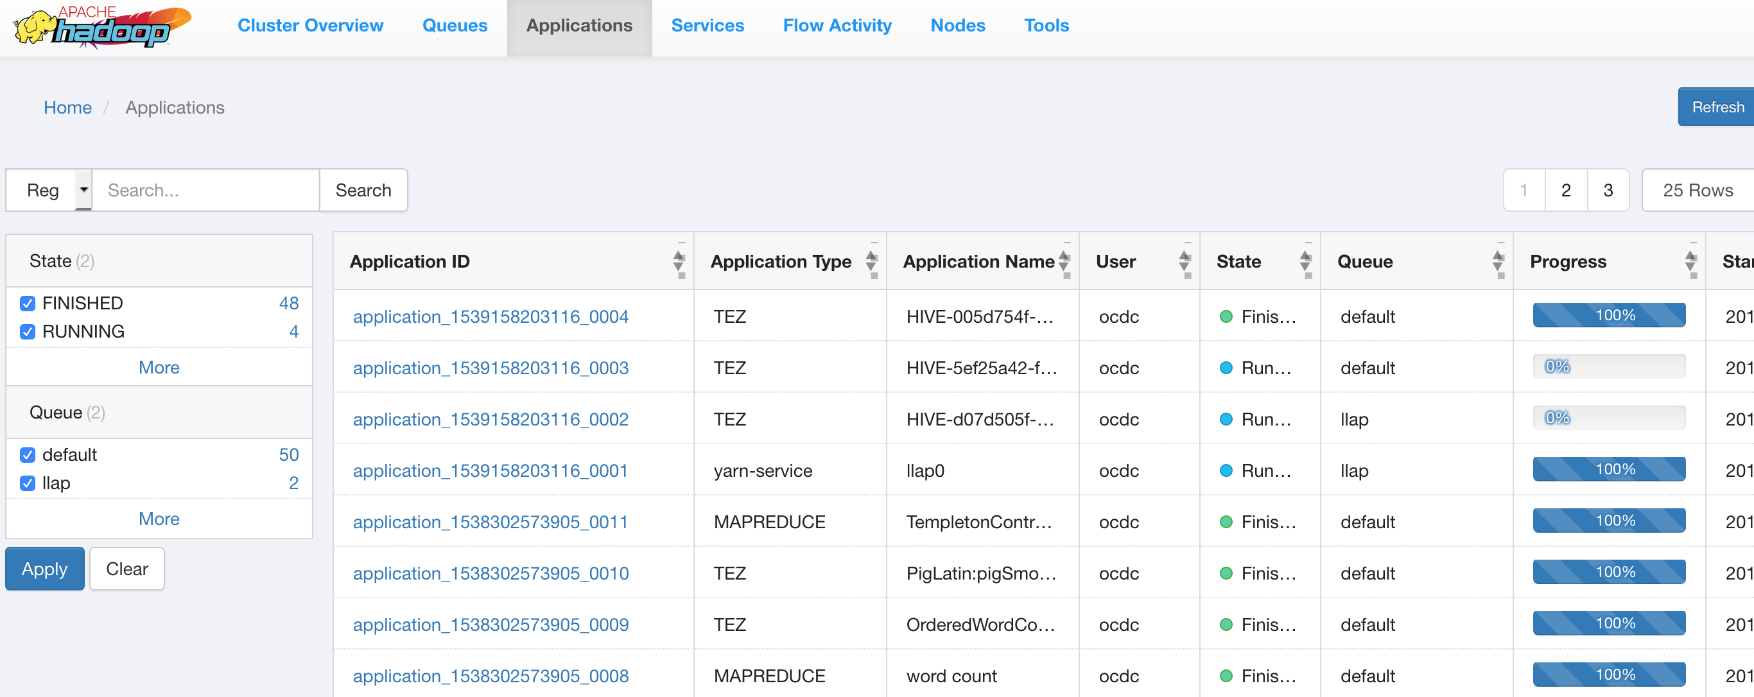Viewport: 1754px width, 697px height.
Task: Sort by State column arrows
Action: point(1305,261)
